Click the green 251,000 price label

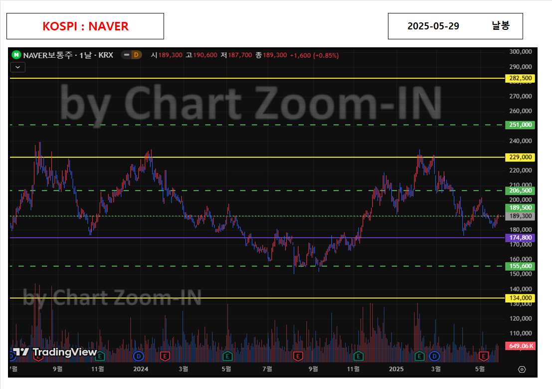point(520,125)
